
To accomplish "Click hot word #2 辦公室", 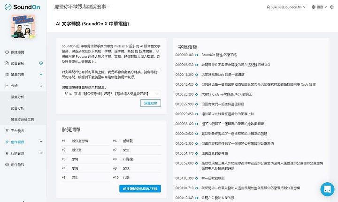I will 77,150.
